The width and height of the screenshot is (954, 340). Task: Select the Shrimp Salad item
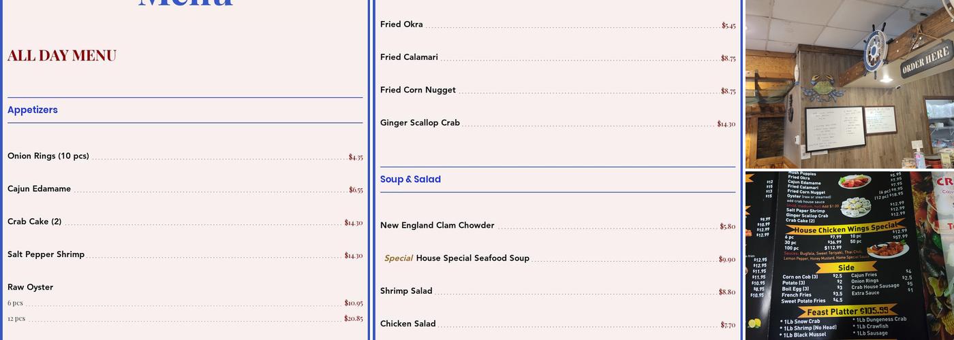pyautogui.click(x=406, y=291)
